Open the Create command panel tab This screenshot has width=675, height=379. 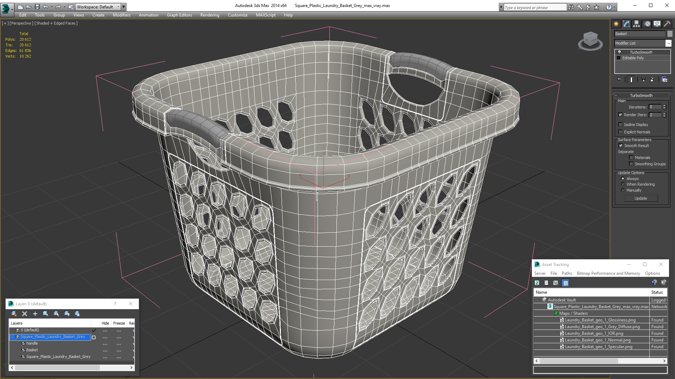616,24
